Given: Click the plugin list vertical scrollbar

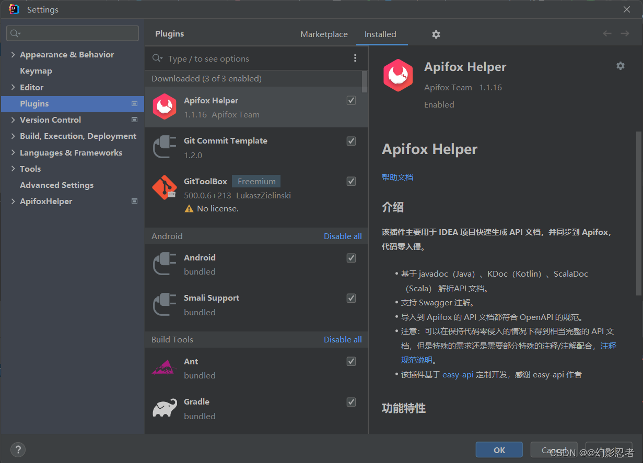Looking at the screenshot, I should [x=365, y=82].
